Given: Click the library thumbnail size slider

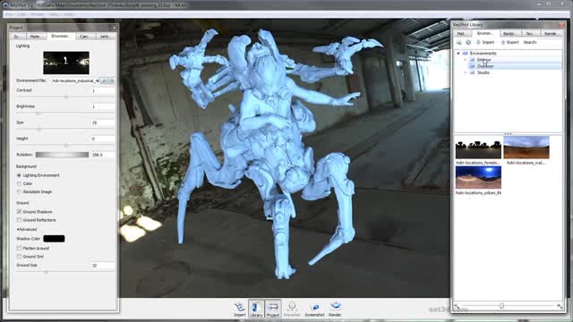Looking at the screenshot, I should coord(501,306).
